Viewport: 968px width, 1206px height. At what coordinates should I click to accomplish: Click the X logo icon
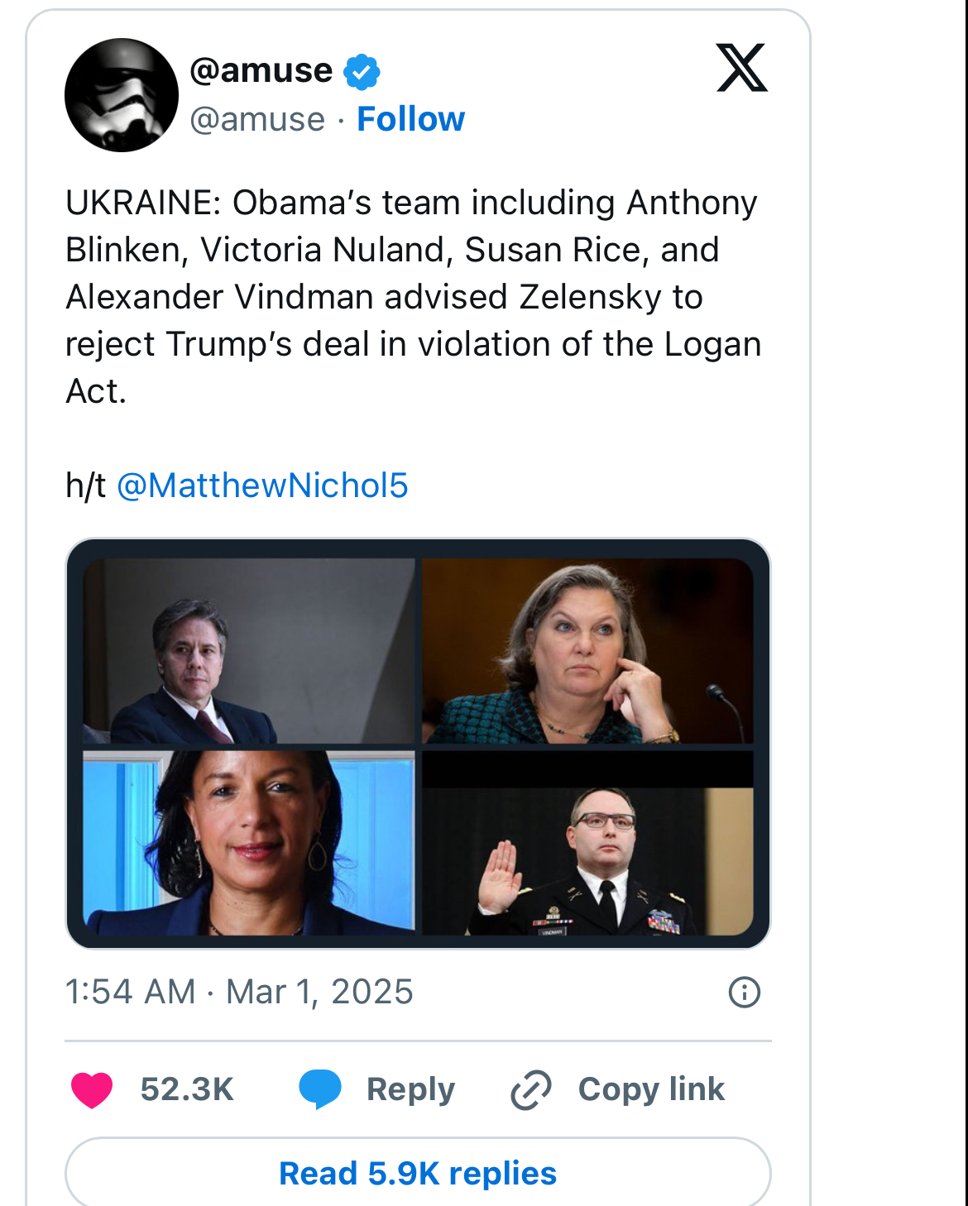[x=741, y=68]
